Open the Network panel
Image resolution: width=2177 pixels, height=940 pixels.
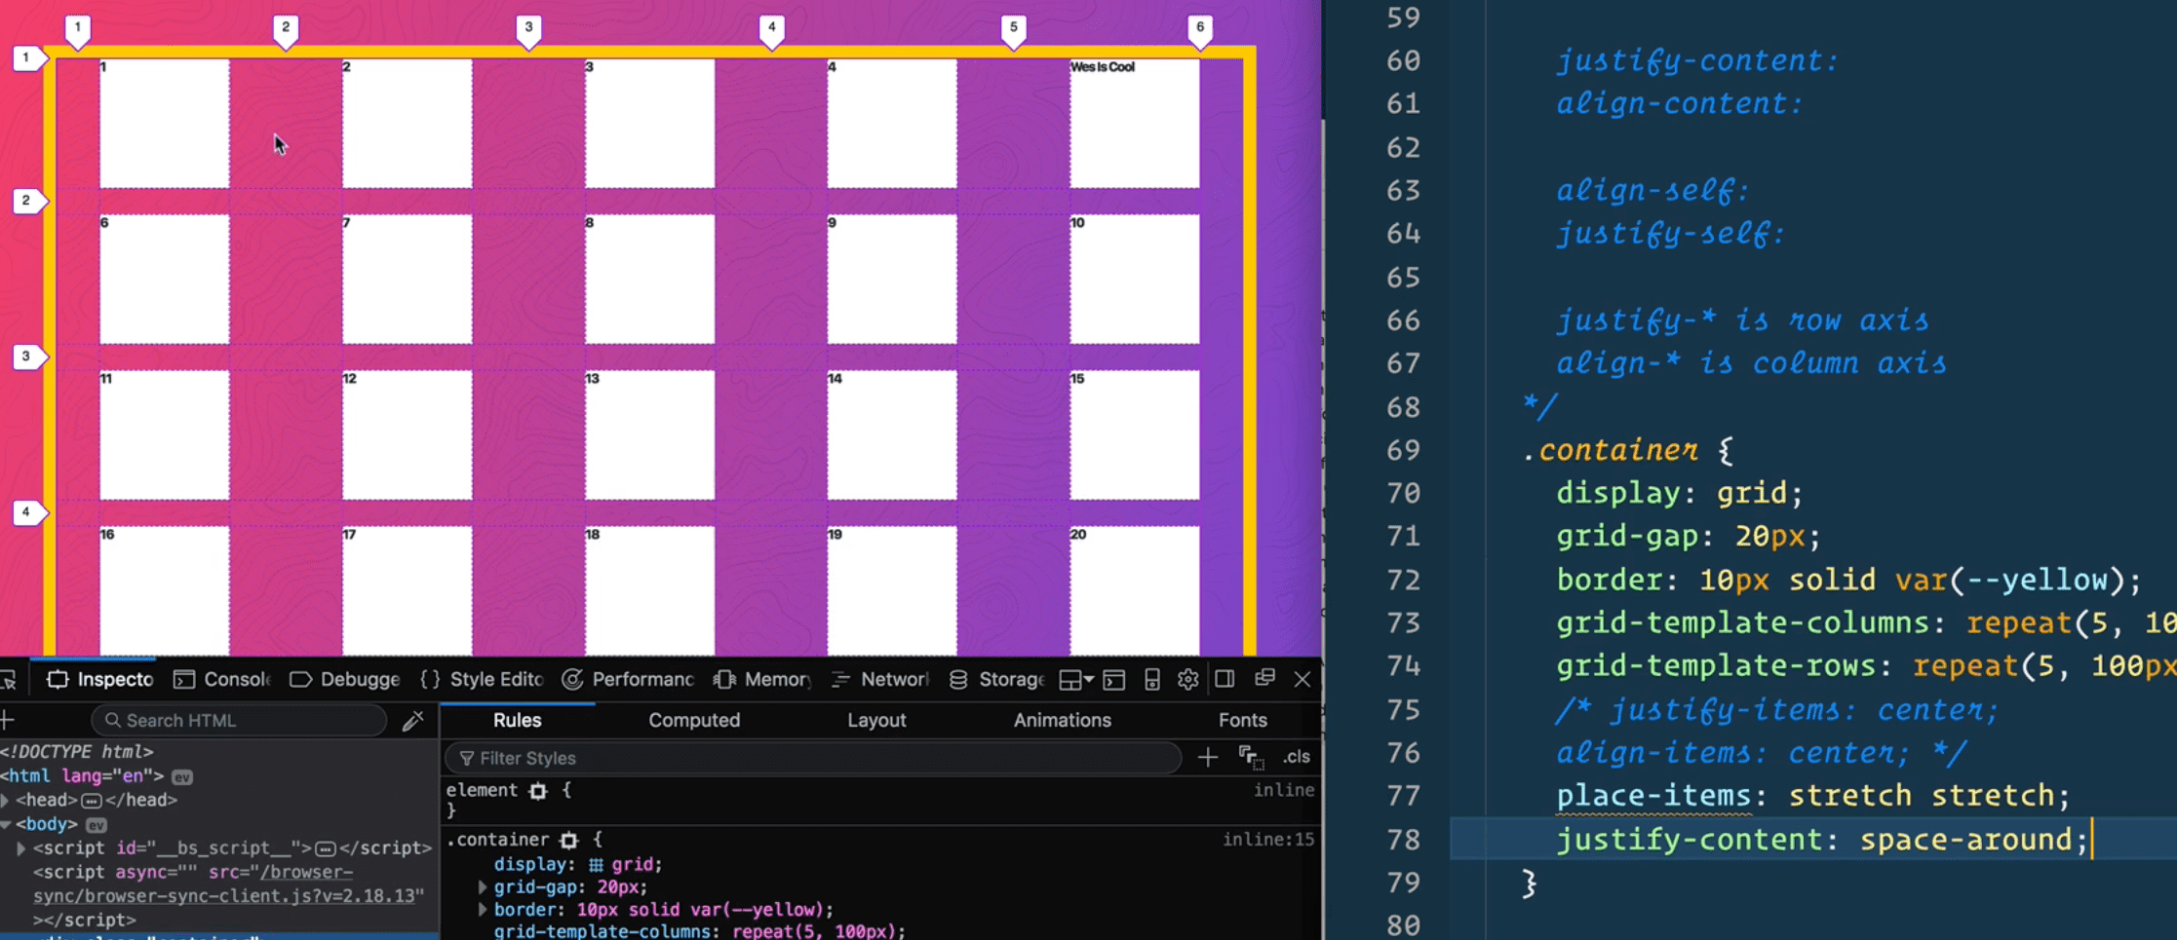(880, 680)
